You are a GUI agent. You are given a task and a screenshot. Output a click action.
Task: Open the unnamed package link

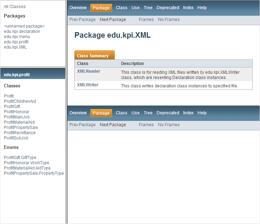[x=24, y=26]
